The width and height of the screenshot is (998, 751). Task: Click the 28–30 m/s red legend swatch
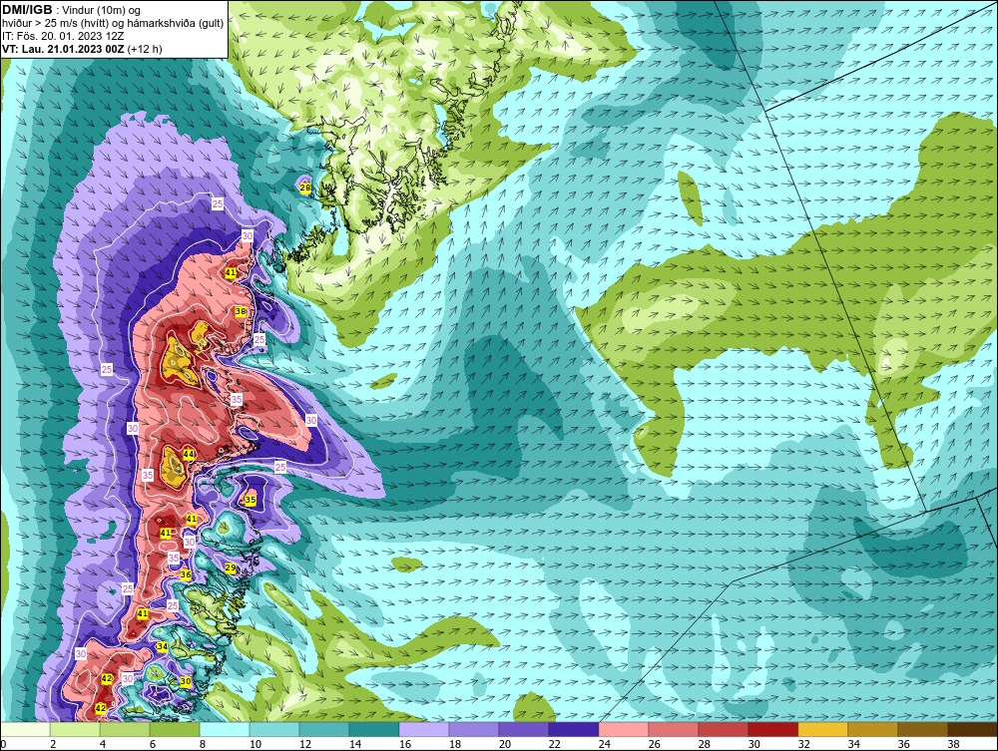click(x=723, y=729)
